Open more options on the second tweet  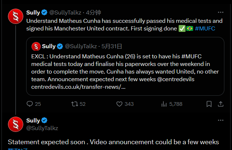click(x=221, y=120)
